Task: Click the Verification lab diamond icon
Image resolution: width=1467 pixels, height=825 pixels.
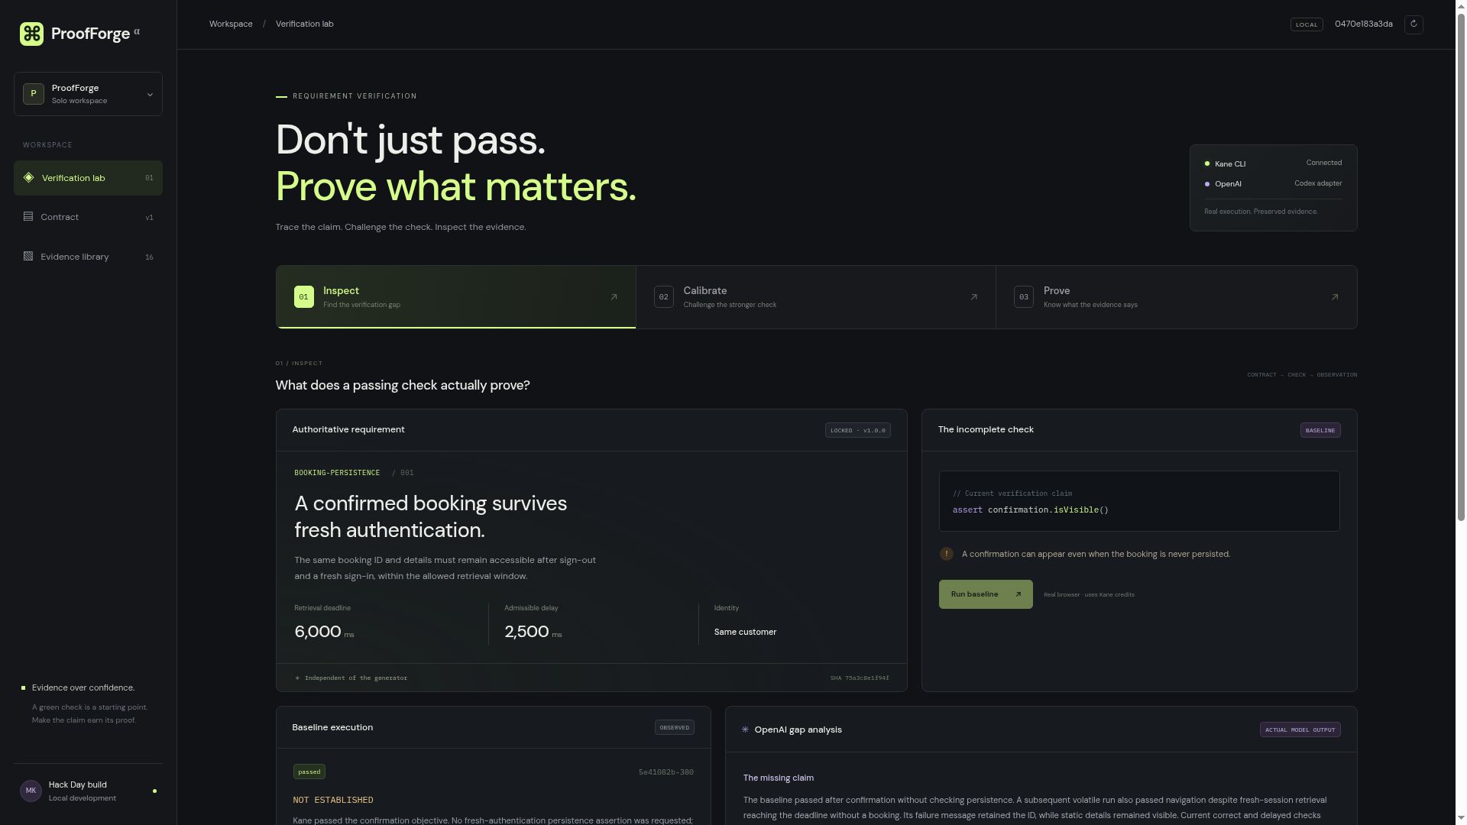Action: tap(28, 178)
